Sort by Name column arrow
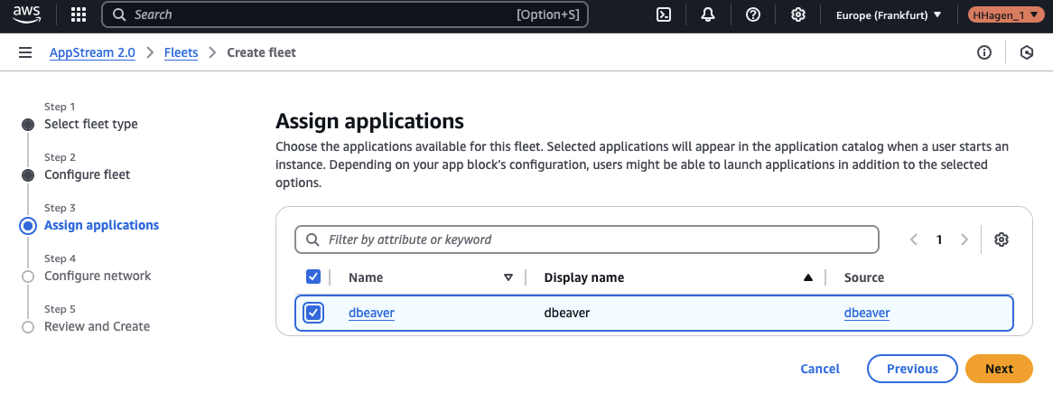 508,277
